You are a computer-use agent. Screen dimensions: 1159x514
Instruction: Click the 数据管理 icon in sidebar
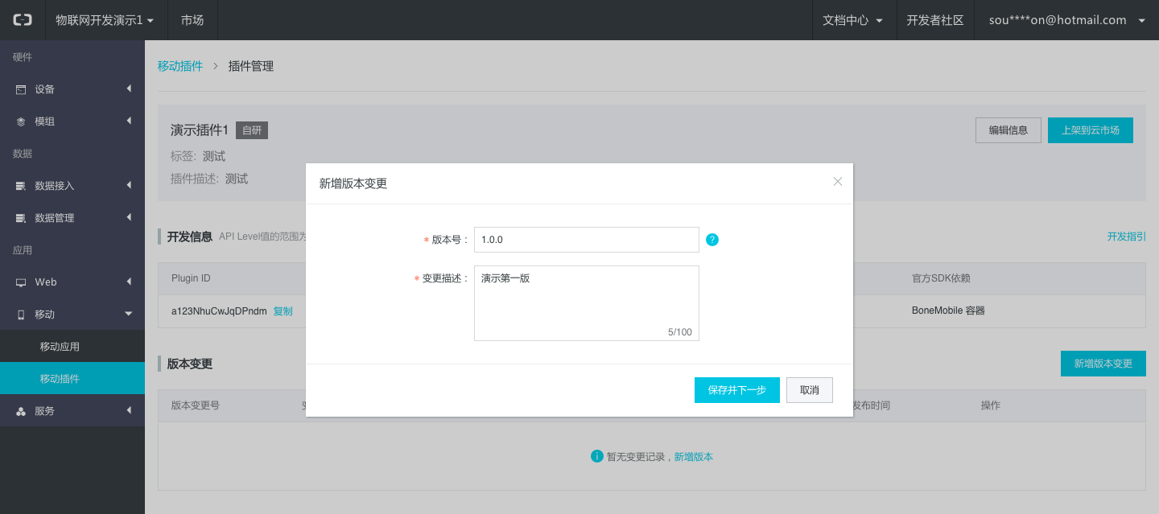21,218
